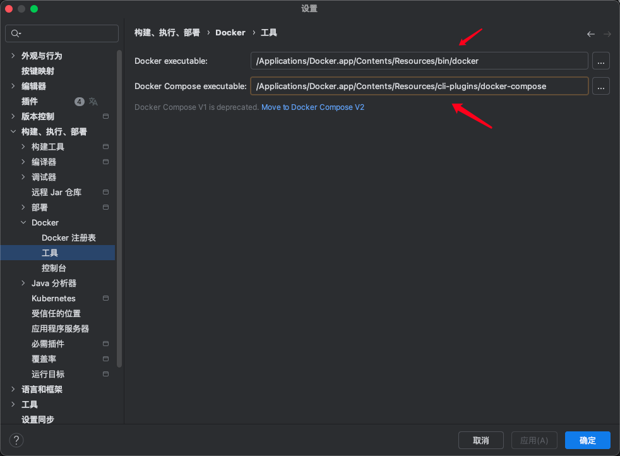Browse for Docker executable path

[600, 61]
